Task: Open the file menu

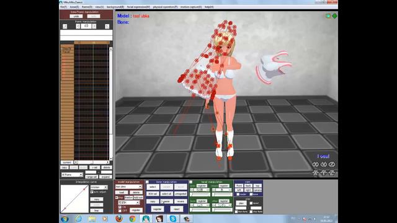Action: 63,7
